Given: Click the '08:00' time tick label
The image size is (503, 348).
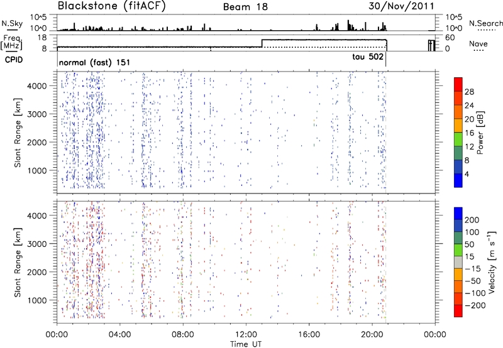Looking at the screenshot, I should pyautogui.click(x=183, y=335).
